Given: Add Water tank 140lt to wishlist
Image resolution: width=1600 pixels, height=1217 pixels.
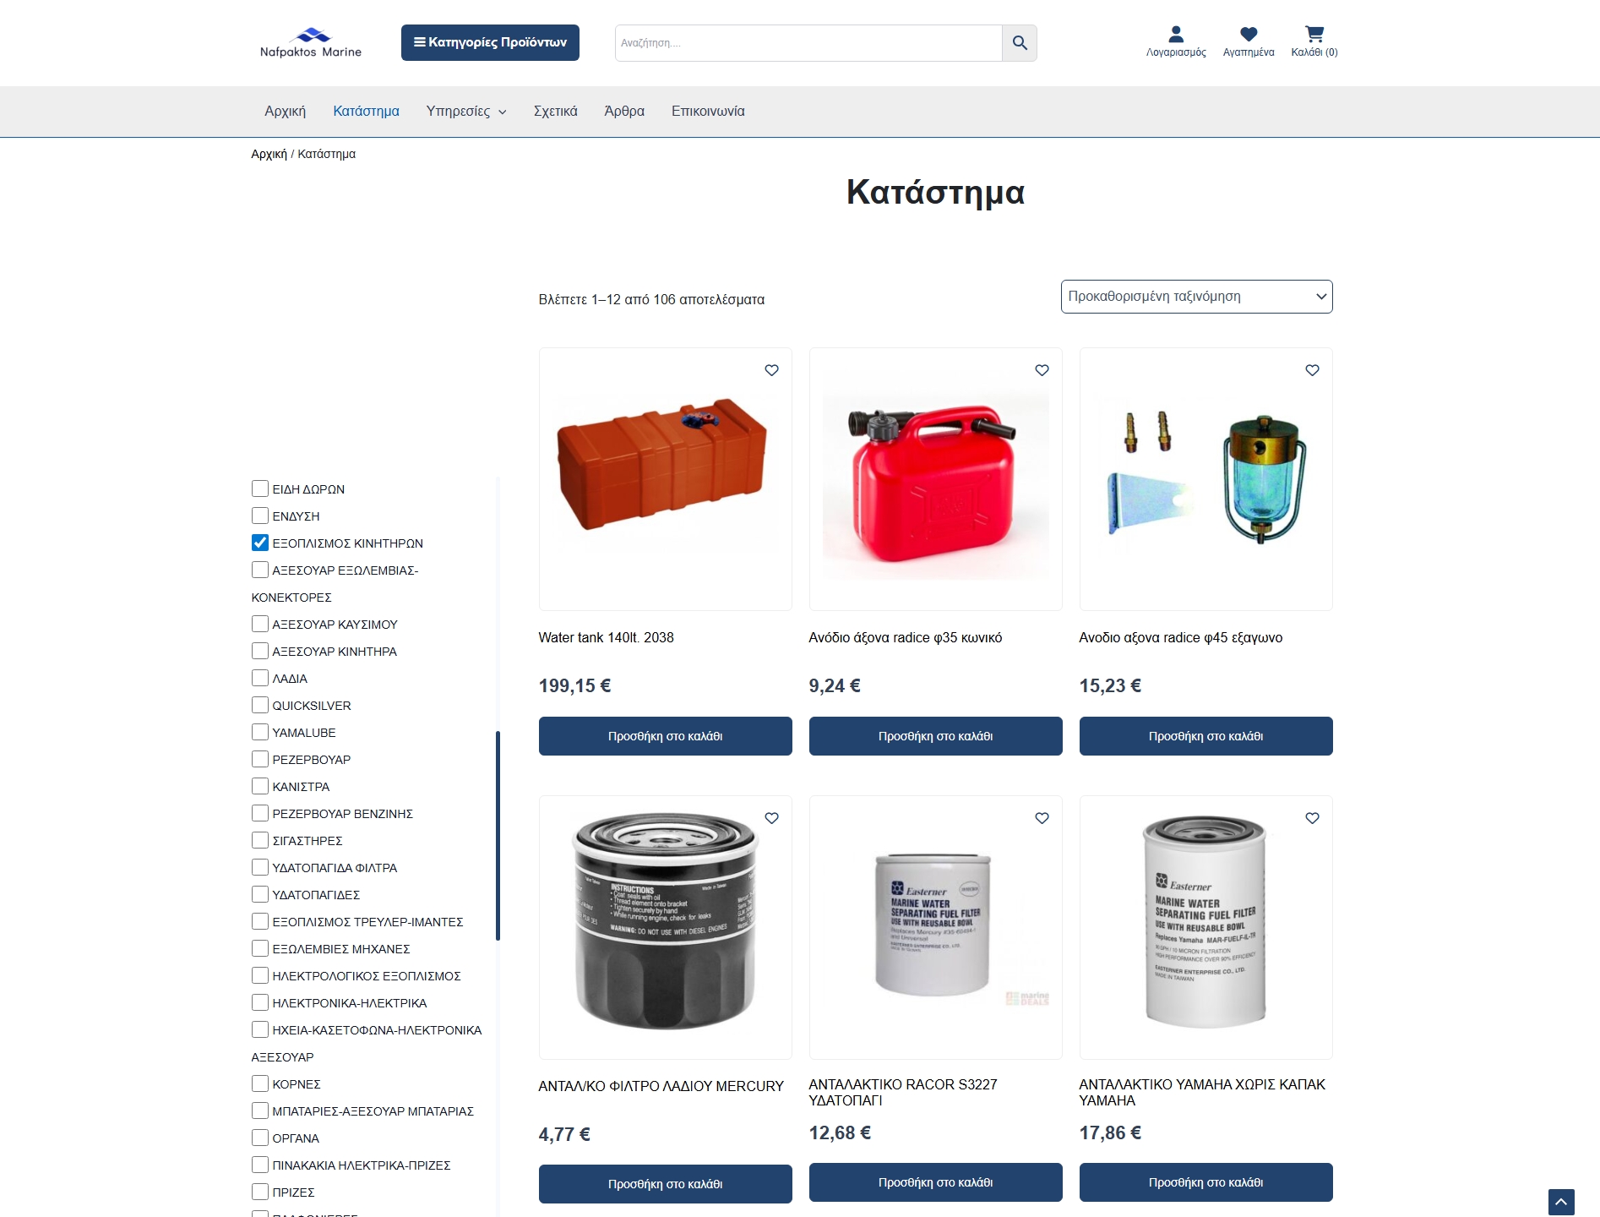Looking at the screenshot, I should pyautogui.click(x=771, y=370).
